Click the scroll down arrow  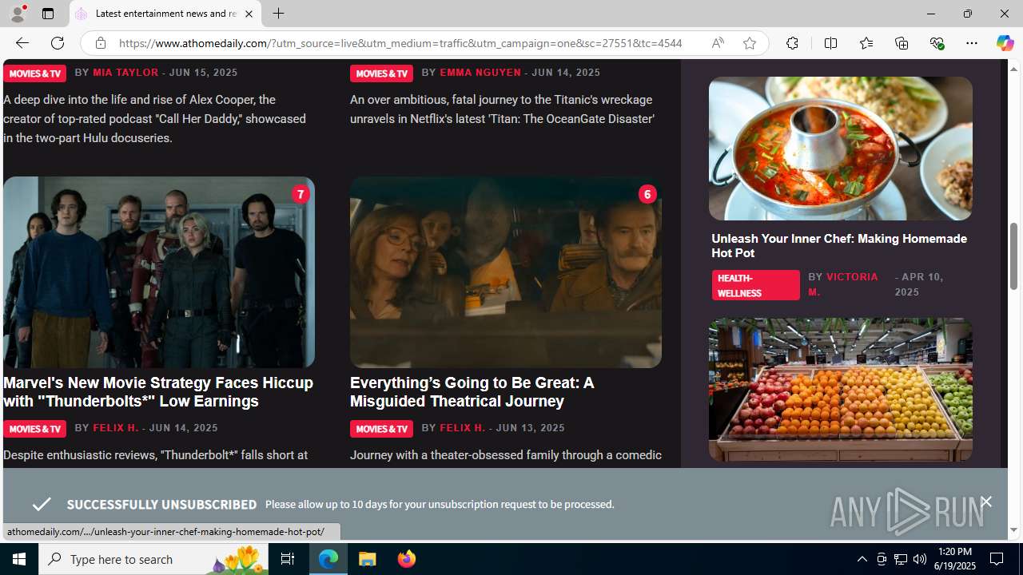[x=1013, y=530]
